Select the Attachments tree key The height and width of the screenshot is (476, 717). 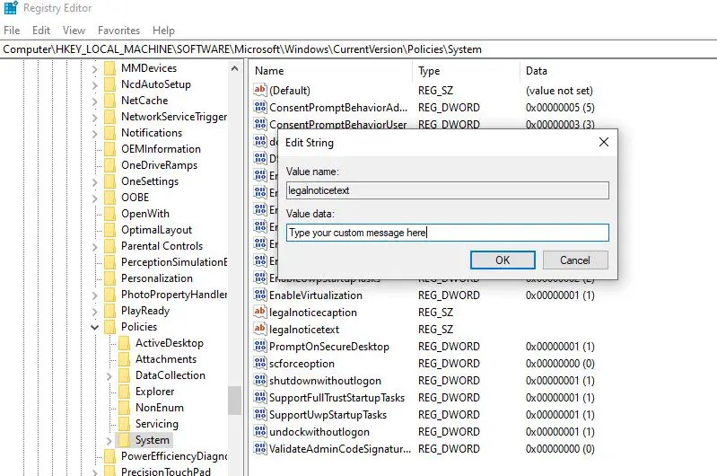pyautogui.click(x=166, y=359)
